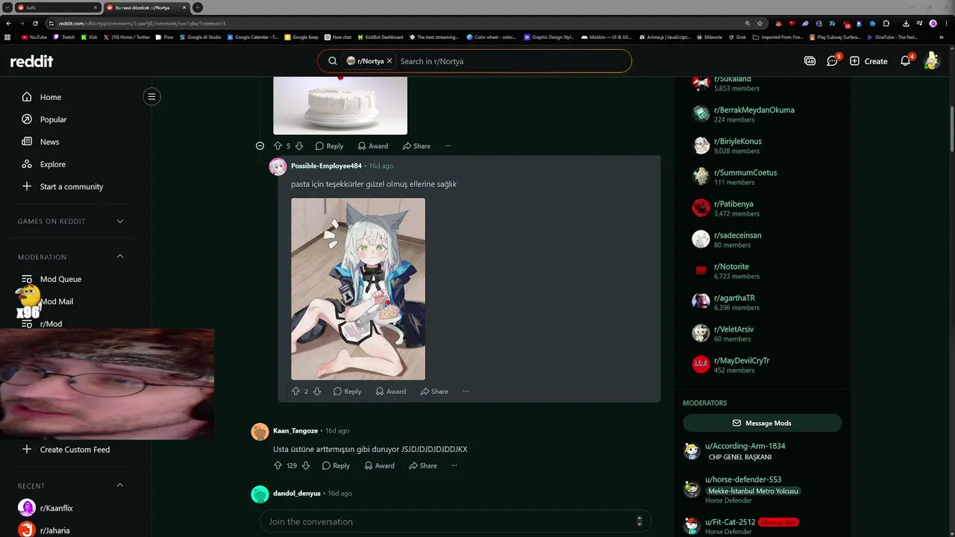Open r/BerrakMeydanOkuma community link
The width and height of the screenshot is (955, 537).
tap(754, 110)
